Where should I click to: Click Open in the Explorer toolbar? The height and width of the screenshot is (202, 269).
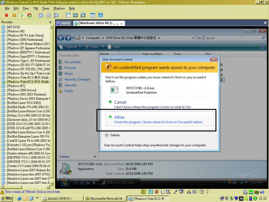(114, 47)
